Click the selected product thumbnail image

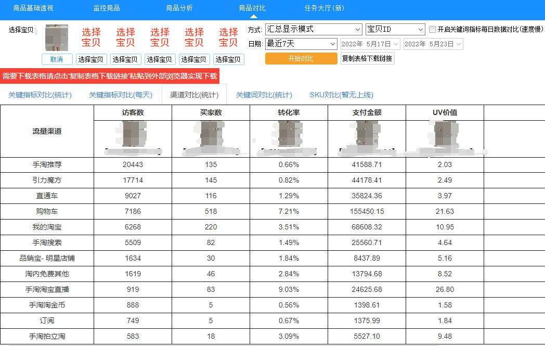(56, 37)
